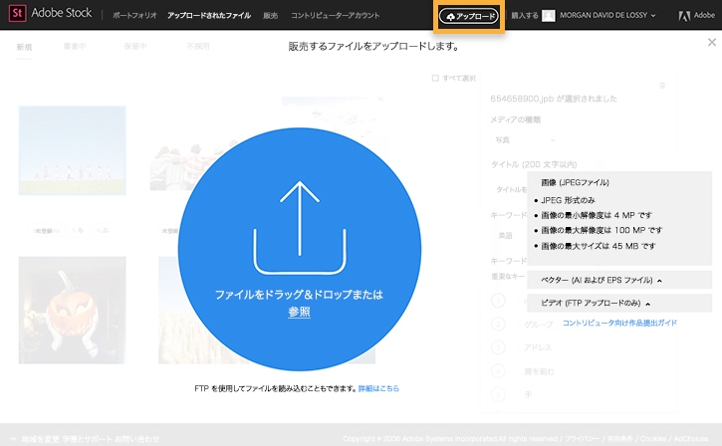This screenshot has height=446, width=722.
Task: Click the プライバシー footer link
Action: click(582, 439)
